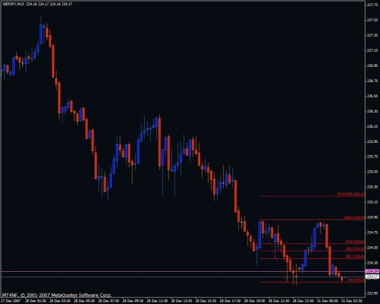Image resolution: width=380 pixels, height=304 pixels.
Task: Click the 27 Dec 2007 time label
Action: point(11,301)
